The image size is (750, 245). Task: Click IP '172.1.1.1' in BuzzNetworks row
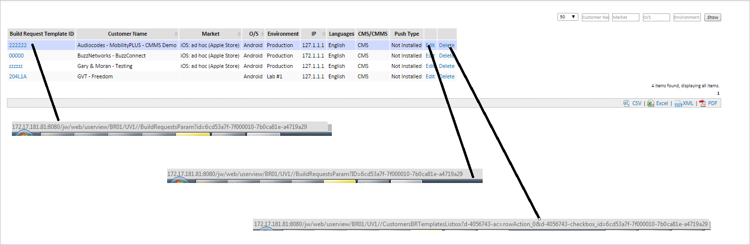coord(313,56)
